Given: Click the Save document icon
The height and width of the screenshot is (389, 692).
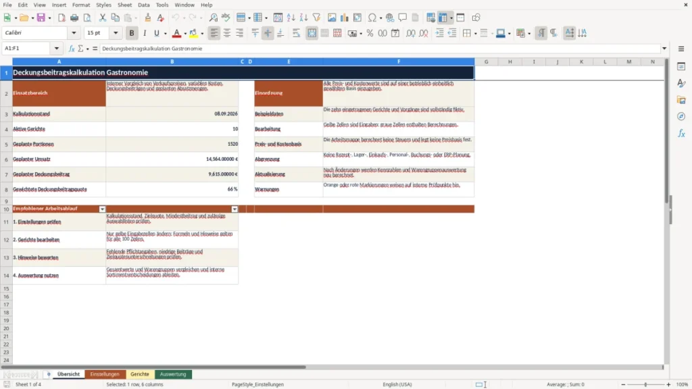Looking at the screenshot, I should 41,18.
